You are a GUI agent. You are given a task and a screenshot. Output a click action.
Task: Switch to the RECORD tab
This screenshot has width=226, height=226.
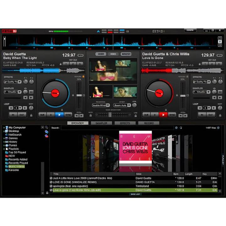coord(149,123)
